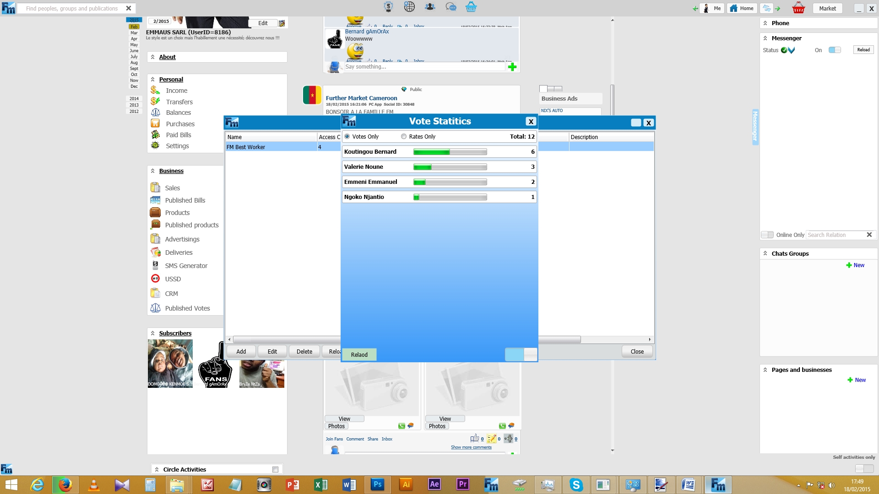Click Ngoko Njantio vote progress bar
Image resolution: width=879 pixels, height=494 pixels.
[450, 197]
